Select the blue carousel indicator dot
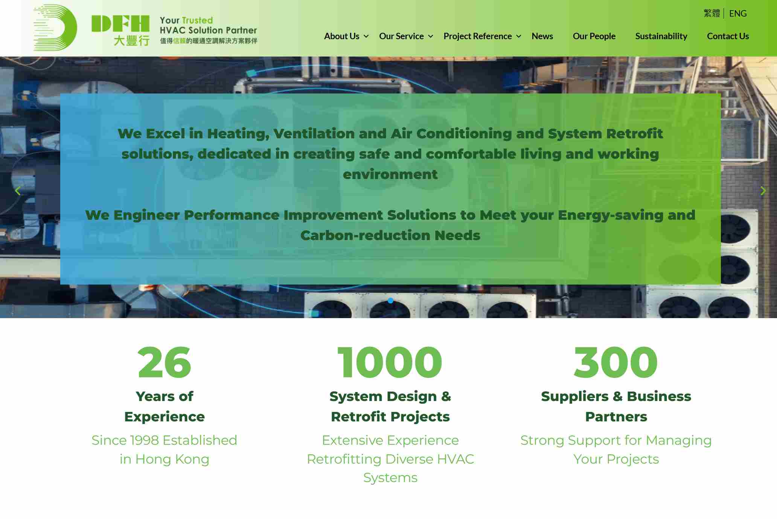The height and width of the screenshot is (519, 777). tap(390, 301)
